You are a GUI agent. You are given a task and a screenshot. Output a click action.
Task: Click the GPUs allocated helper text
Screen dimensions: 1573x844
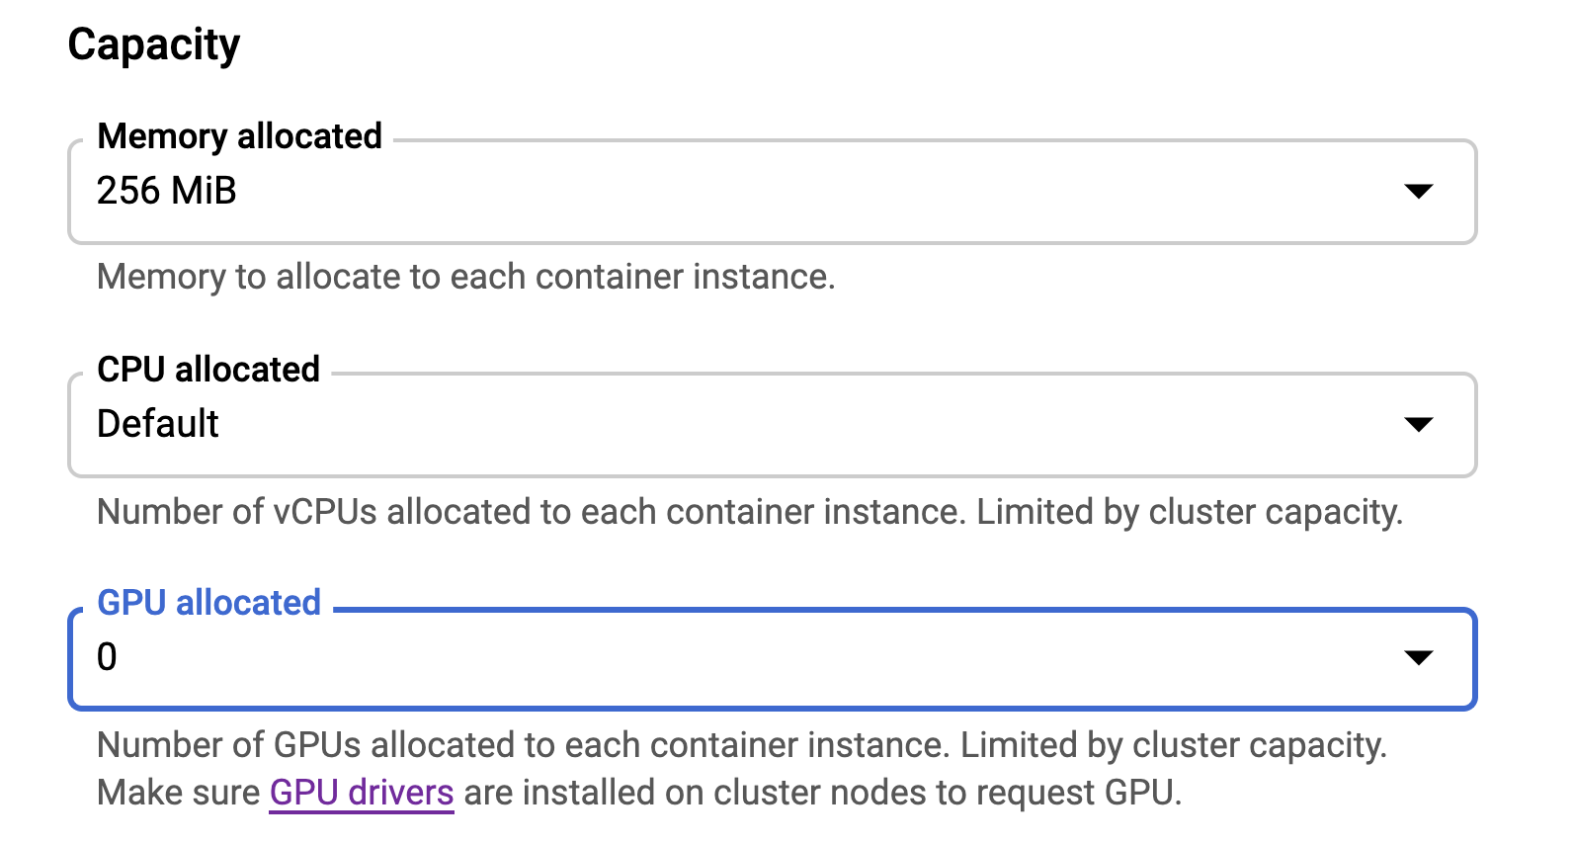[x=524, y=745]
